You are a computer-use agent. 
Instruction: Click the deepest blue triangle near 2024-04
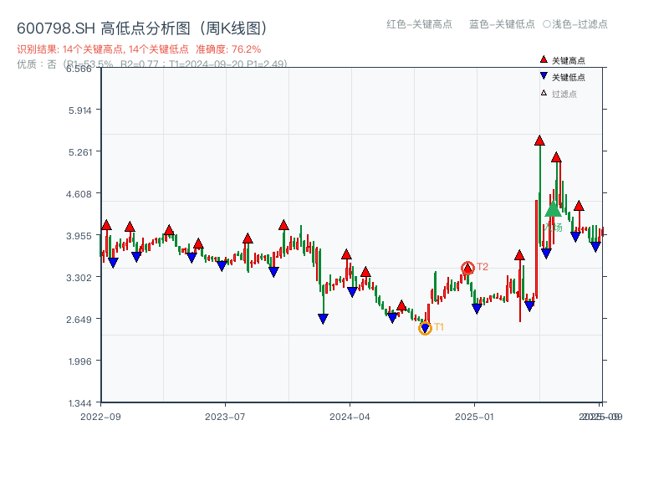(x=324, y=317)
